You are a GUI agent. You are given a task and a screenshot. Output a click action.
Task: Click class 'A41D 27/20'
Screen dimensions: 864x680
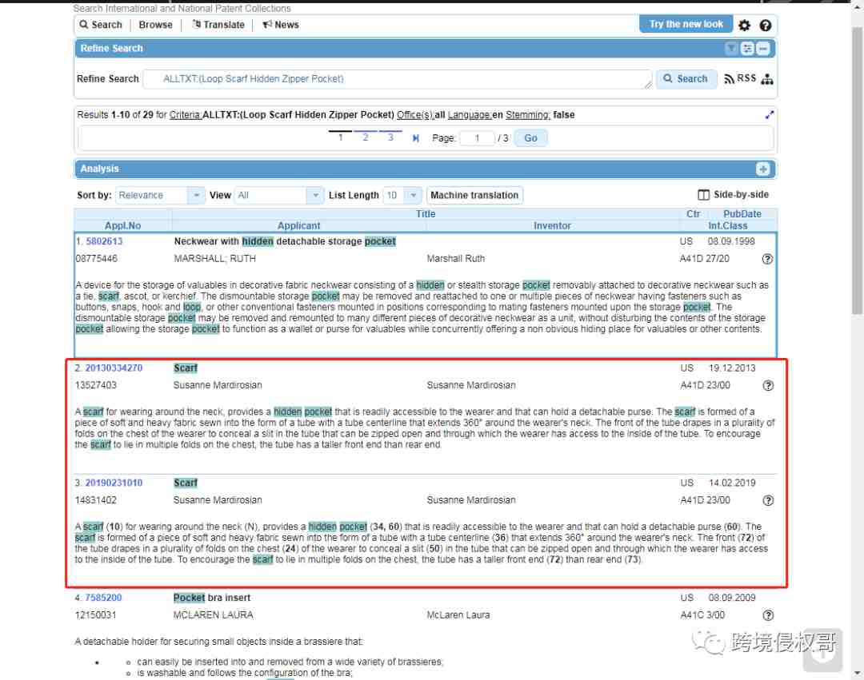coord(704,259)
